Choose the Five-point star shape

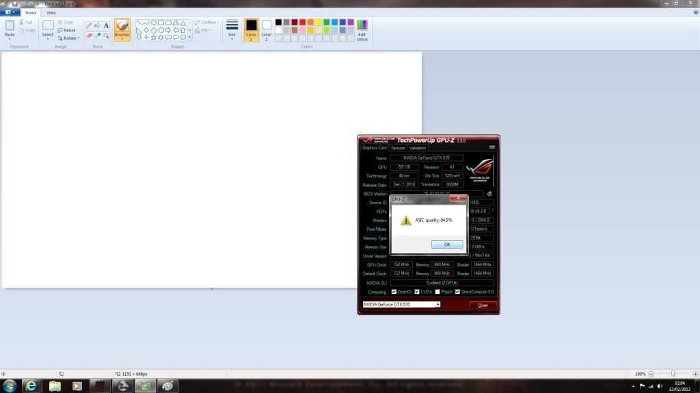(154, 38)
